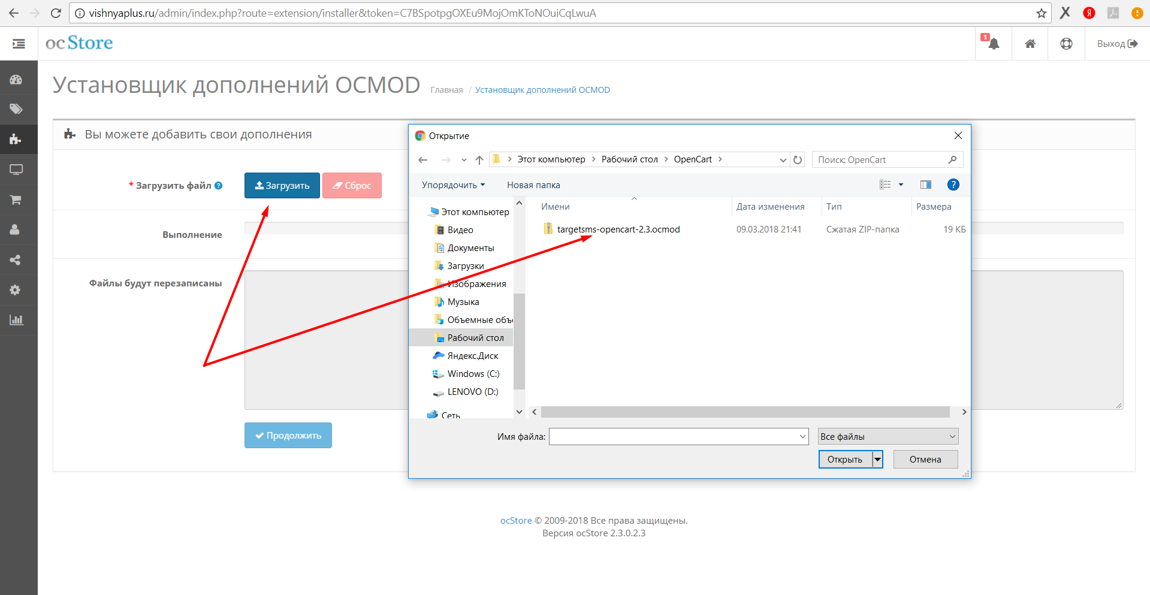1150x595 pixels.
Task: Click the home storefront icon
Action: (x=1030, y=44)
